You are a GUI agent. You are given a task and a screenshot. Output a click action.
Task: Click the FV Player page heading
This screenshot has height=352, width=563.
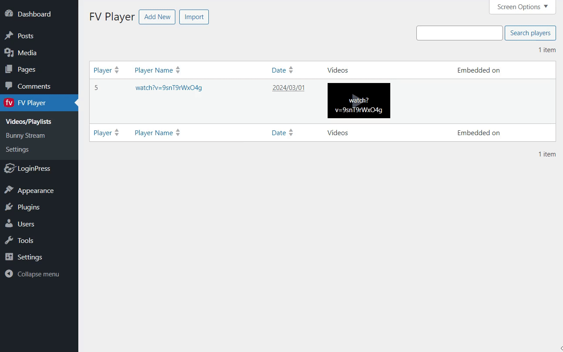pos(112,17)
